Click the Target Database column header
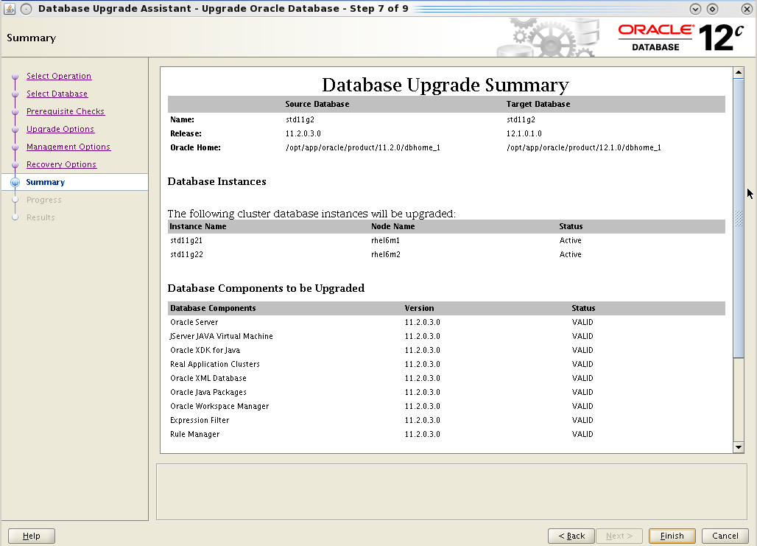This screenshot has width=757, height=546. tap(538, 104)
